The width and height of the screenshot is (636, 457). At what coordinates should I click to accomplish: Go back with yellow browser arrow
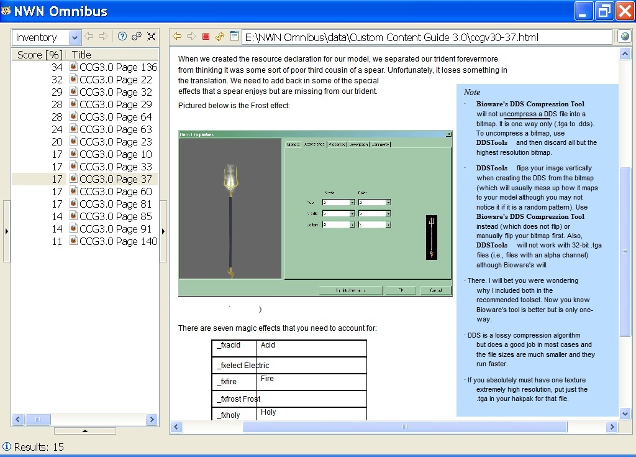click(177, 37)
